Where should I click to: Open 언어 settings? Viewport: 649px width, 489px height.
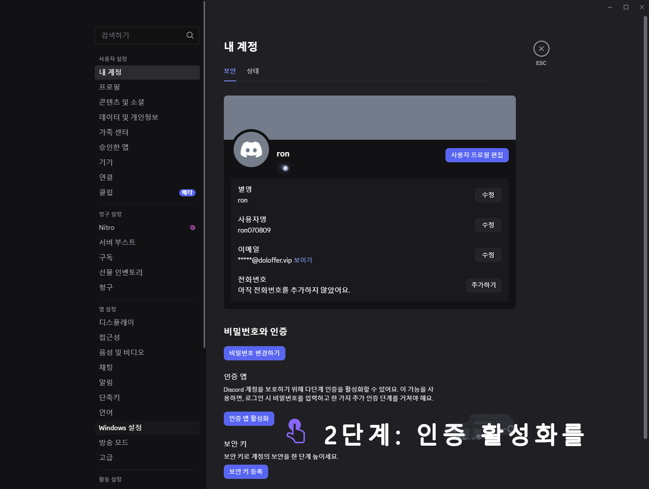147,413
